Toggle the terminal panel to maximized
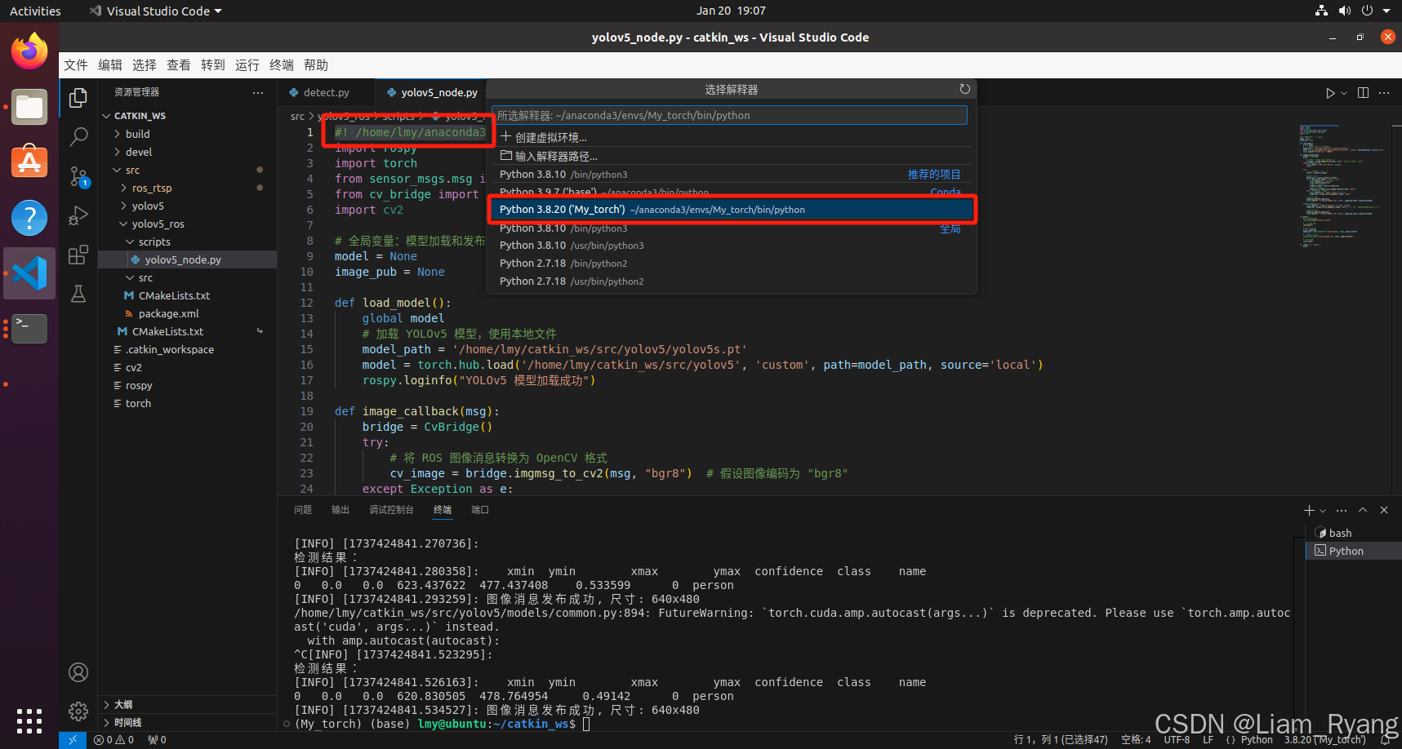 pos(1362,510)
